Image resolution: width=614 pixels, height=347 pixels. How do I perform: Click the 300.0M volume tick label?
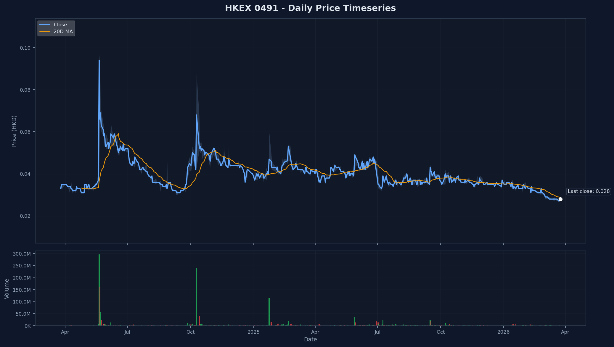(22, 254)
